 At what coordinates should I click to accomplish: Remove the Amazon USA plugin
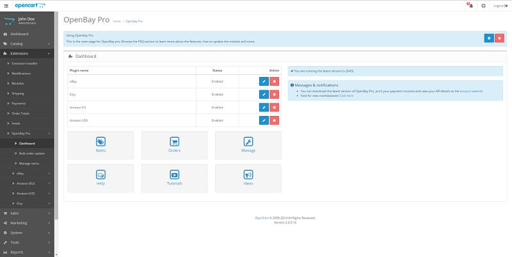[275, 120]
